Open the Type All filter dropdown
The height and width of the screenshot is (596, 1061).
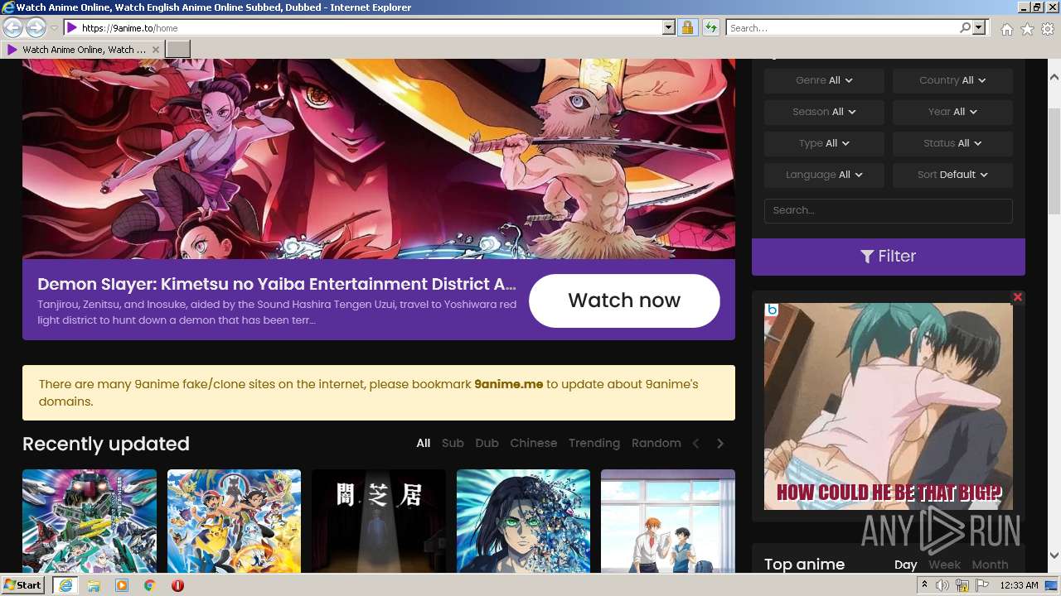click(824, 143)
